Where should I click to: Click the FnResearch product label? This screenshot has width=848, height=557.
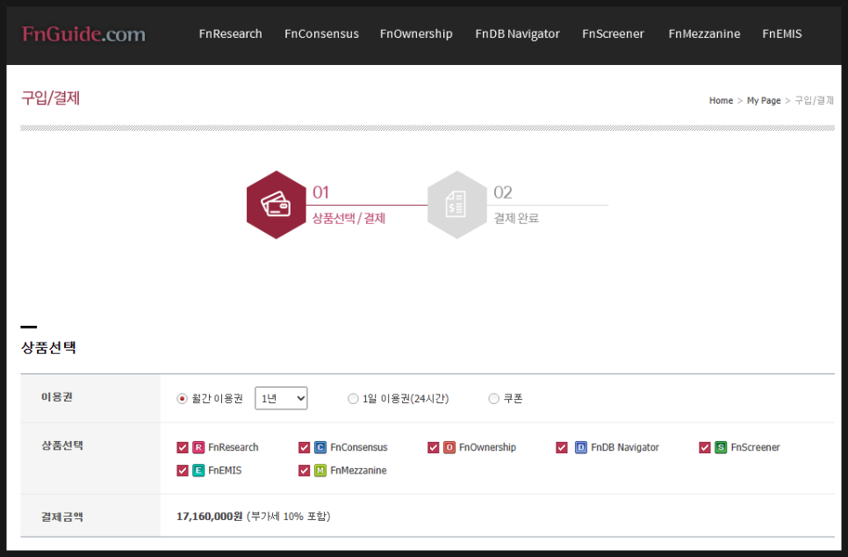[x=234, y=447]
